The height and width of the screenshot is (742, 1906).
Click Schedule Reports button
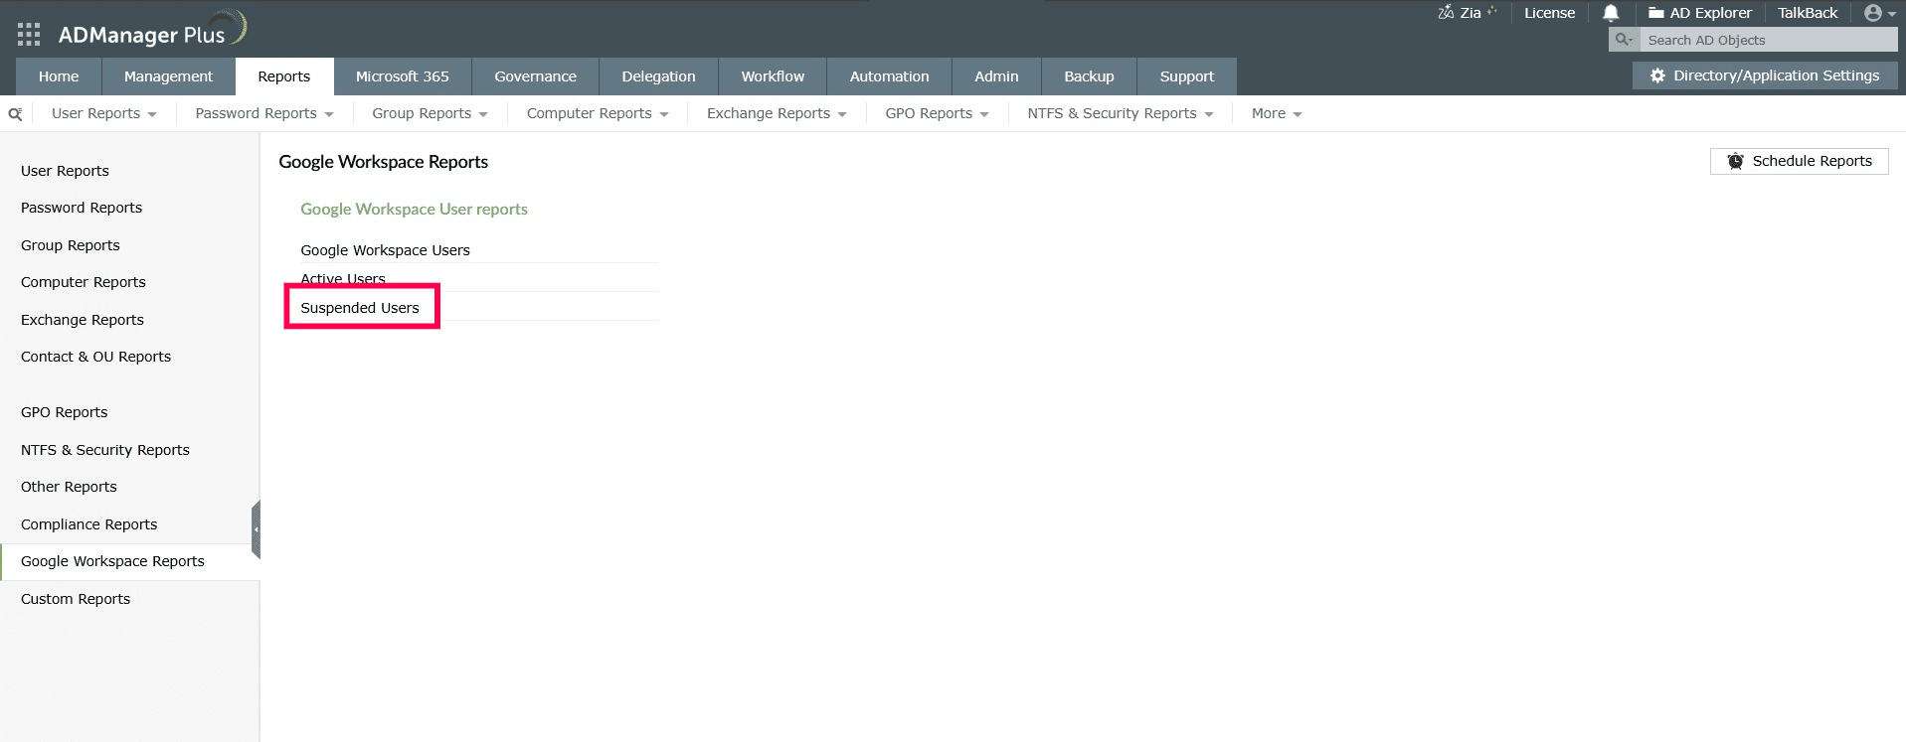click(x=1799, y=161)
